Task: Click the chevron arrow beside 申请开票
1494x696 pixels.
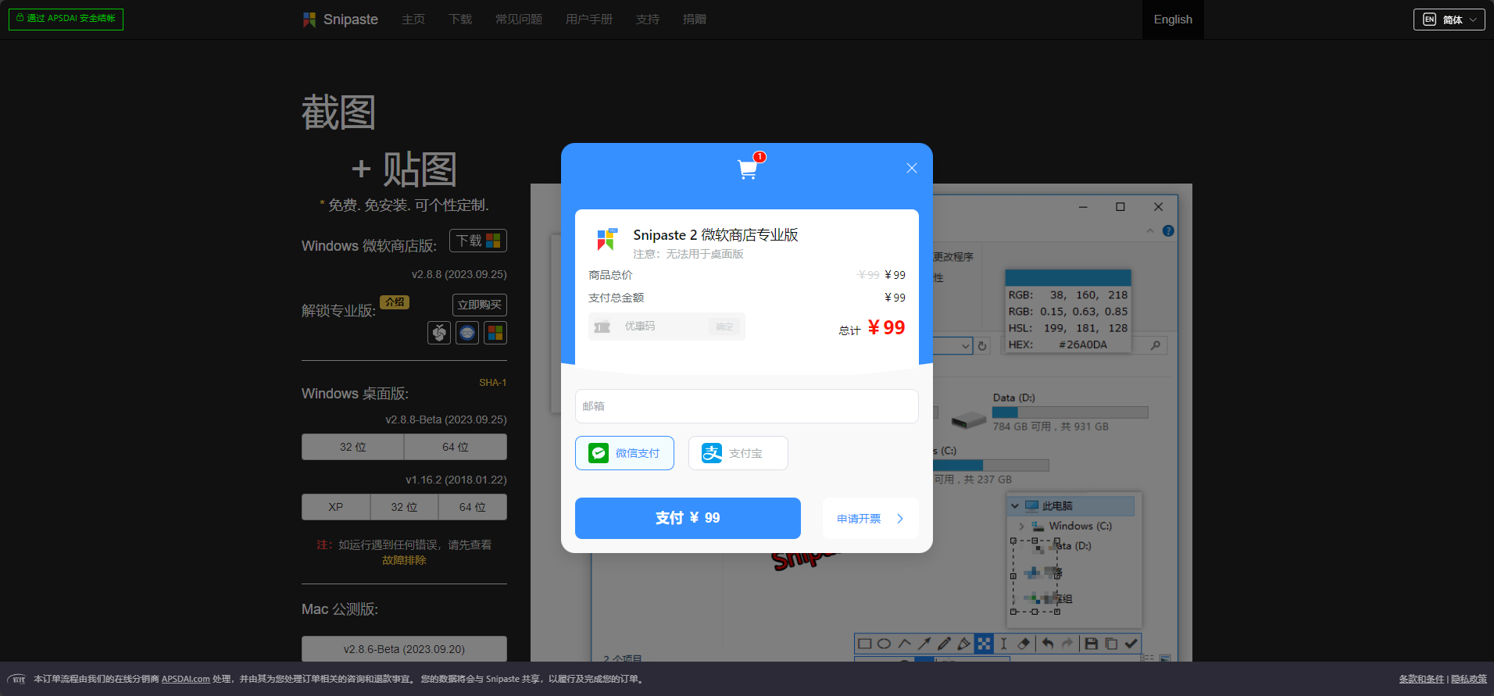Action: (900, 519)
